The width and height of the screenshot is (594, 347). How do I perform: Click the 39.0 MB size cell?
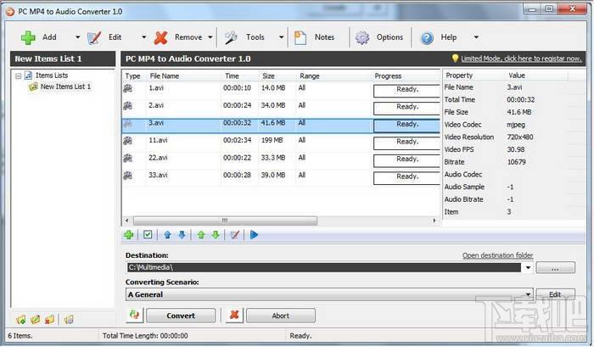[x=273, y=175]
